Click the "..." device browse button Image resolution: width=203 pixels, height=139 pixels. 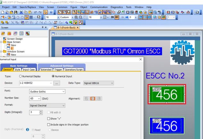[x=57, y=83]
